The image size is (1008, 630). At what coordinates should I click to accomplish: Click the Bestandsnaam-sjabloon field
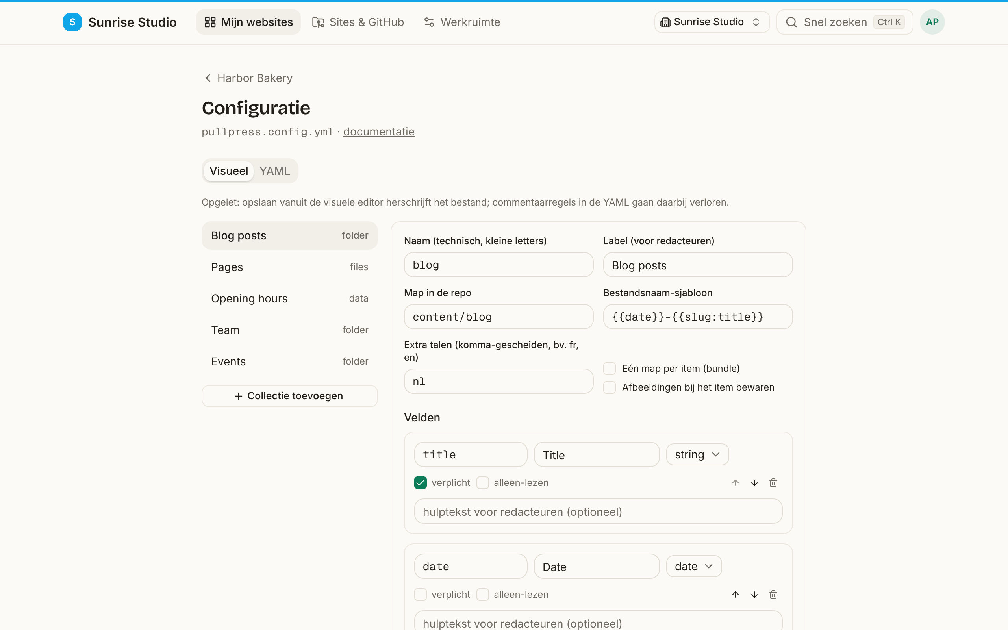698,317
